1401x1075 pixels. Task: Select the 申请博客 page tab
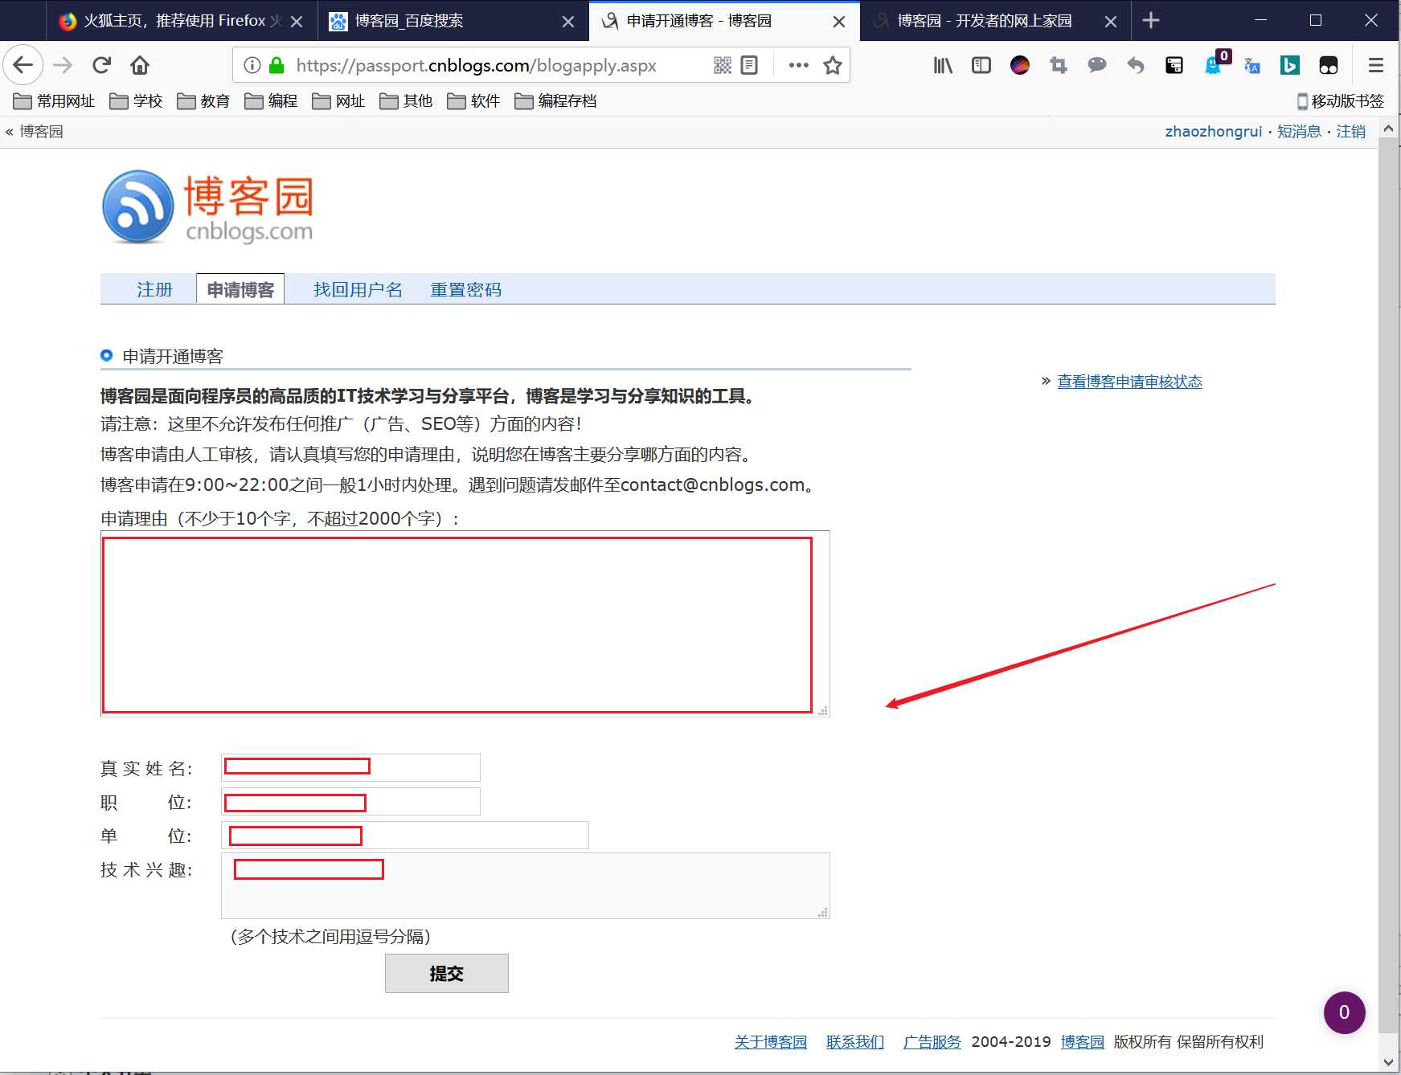tap(240, 290)
